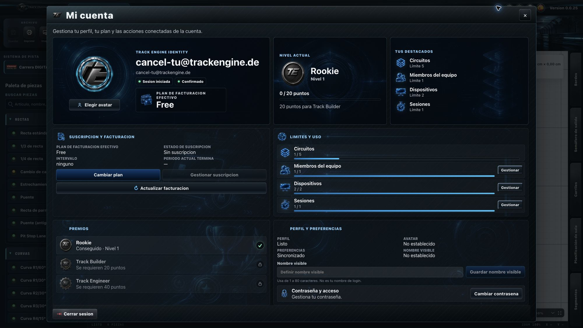
Task: Click the Rookie level badge icon
Action: click(293, 73)
